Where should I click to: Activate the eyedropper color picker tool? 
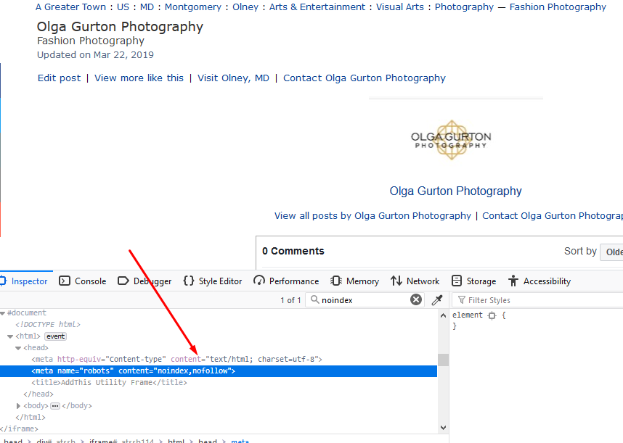click(437, 300)
